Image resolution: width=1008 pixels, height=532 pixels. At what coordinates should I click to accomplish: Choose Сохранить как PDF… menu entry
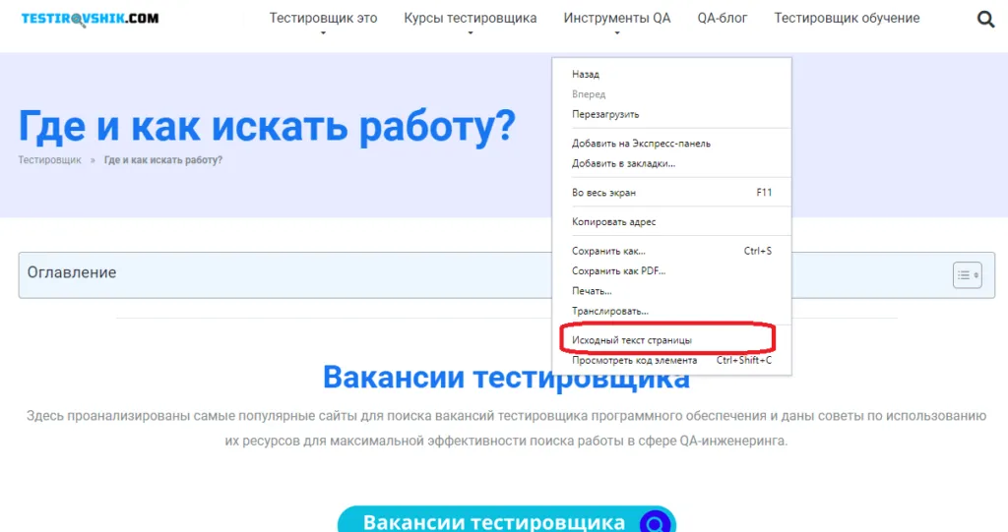point(671,271)
